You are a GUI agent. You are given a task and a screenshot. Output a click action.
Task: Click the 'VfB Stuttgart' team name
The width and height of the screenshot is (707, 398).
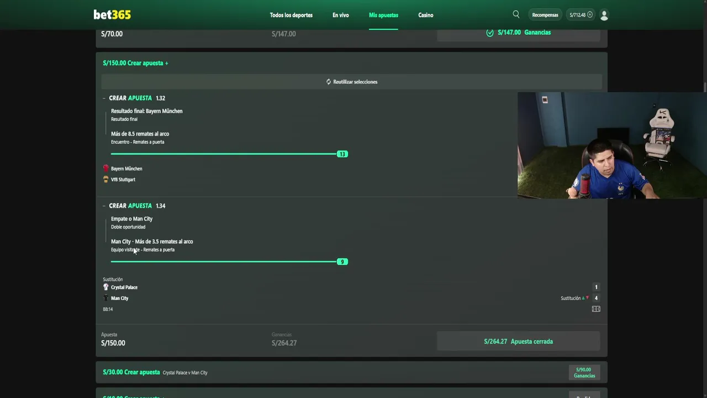pyautogui.click(x=123, y=180)
